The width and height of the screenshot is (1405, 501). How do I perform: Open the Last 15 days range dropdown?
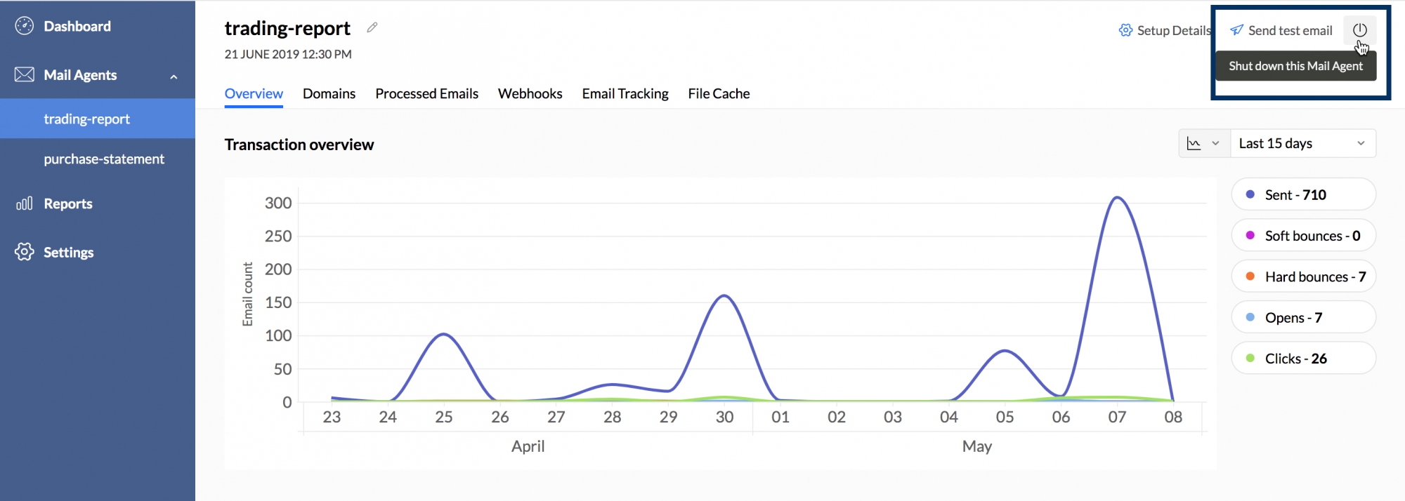(1302, 143)
